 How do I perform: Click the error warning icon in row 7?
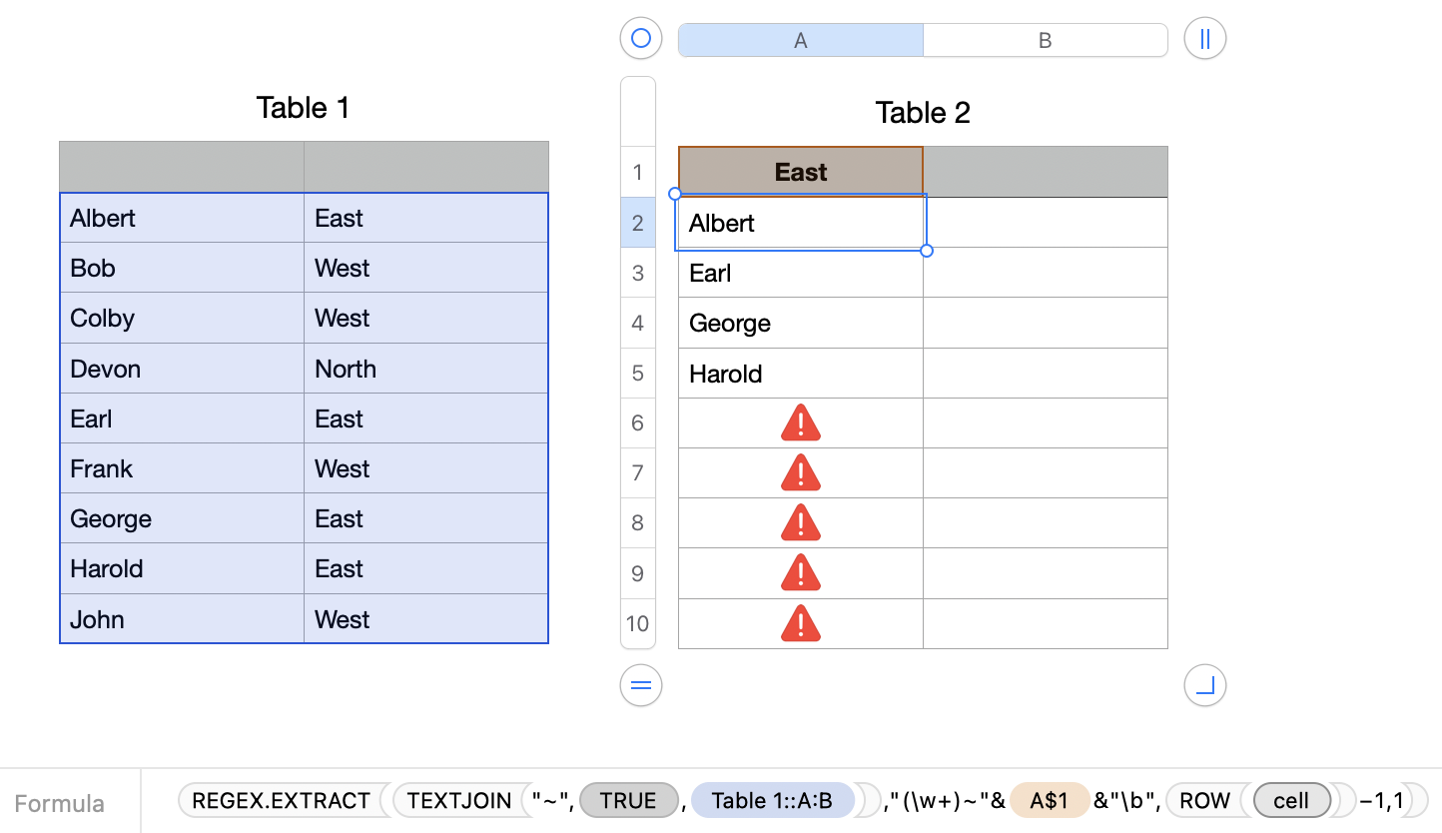[x=800, y=473]
